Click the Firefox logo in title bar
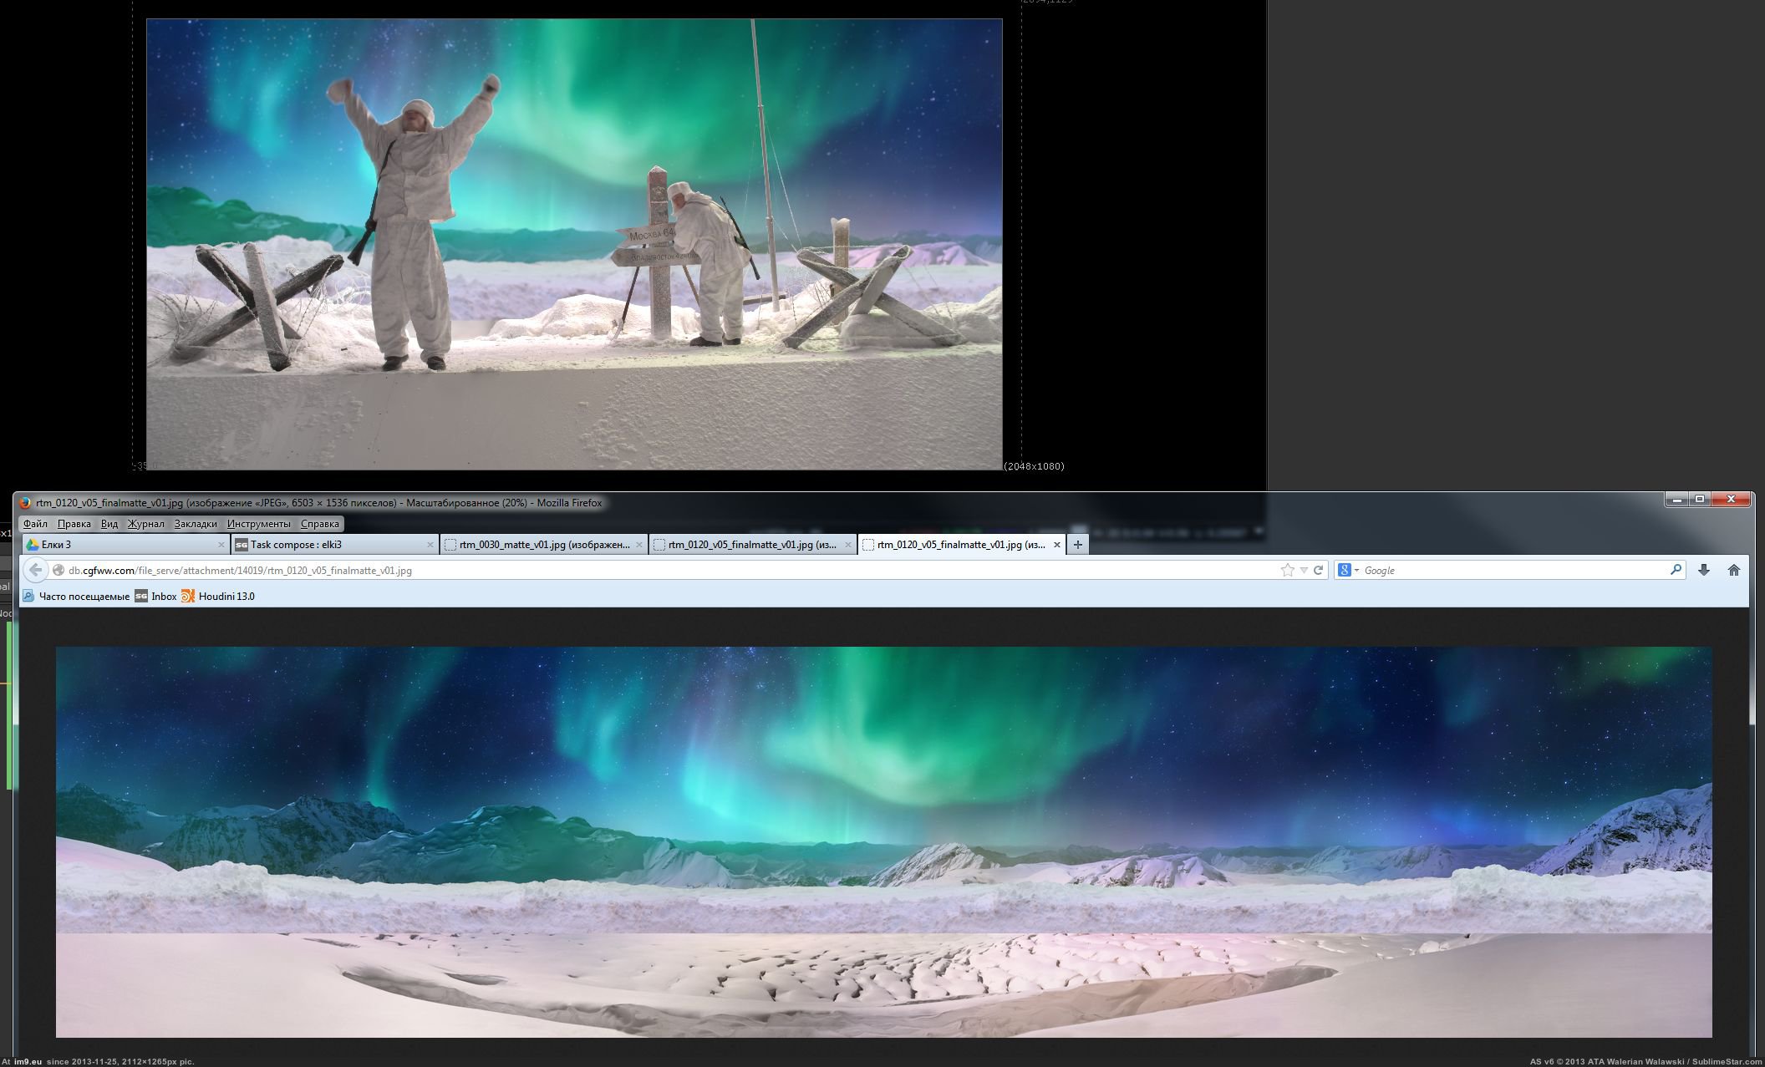 pyautogui.click(x=25, y=503)
